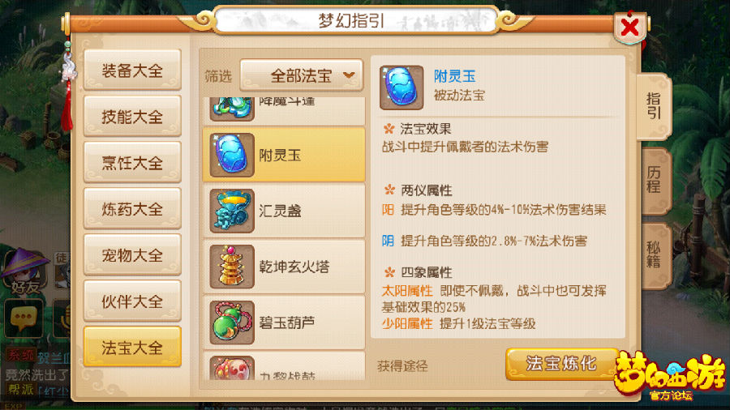
Task: Open the 好友 friends avatar icon
Action: pyautogui.click(x=24, y=272)
